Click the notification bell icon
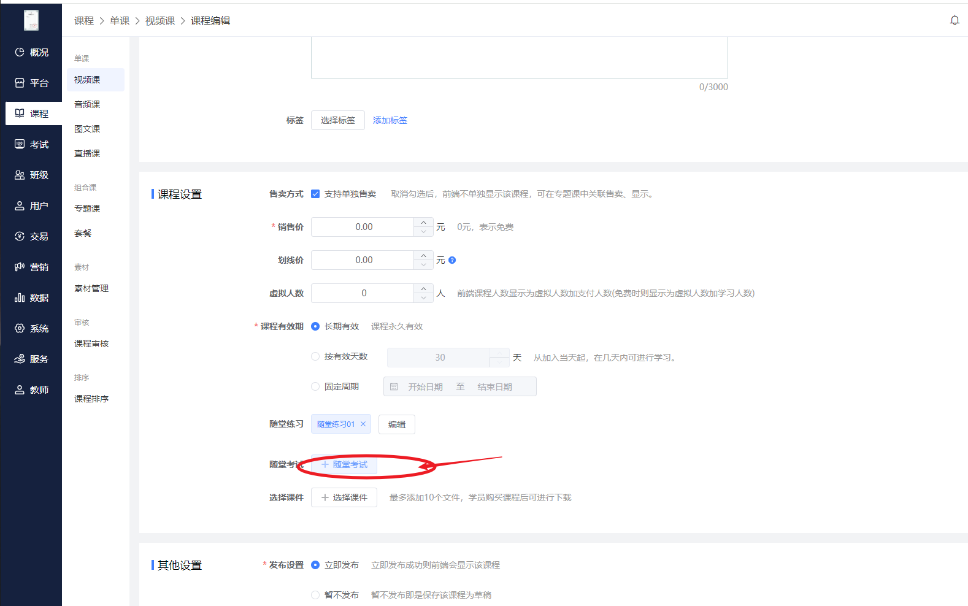This screenshot has width=968, height=606. point(955,20)
